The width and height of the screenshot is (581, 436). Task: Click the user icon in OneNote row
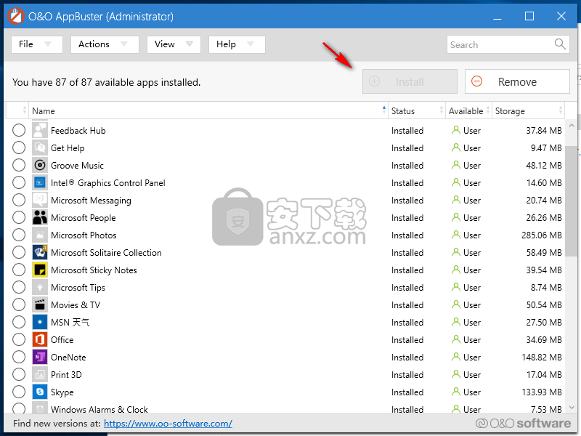point(456,357)
